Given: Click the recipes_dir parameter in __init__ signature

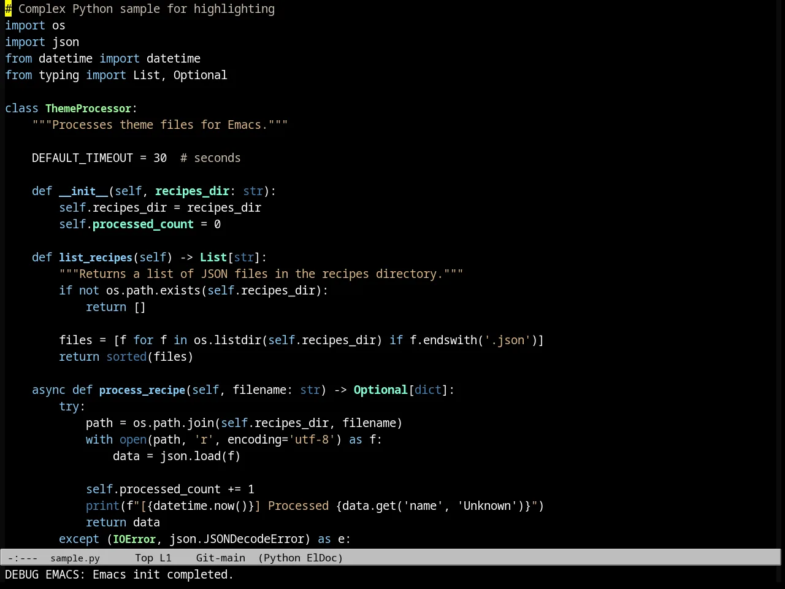Looking at the screenshot, I should [x=193, y=191].
